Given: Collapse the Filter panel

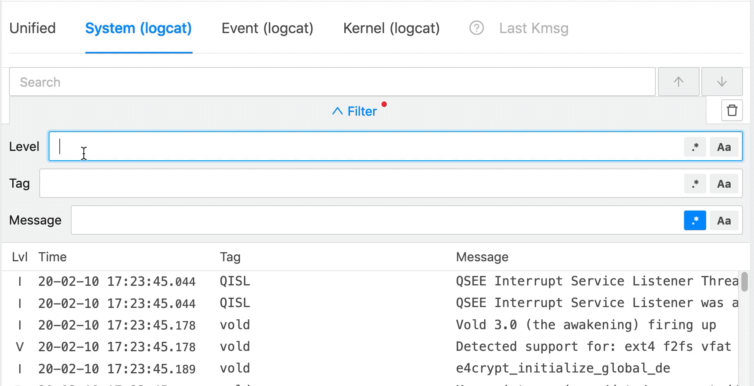Looking at the screenshot, I should coord(355,111).
